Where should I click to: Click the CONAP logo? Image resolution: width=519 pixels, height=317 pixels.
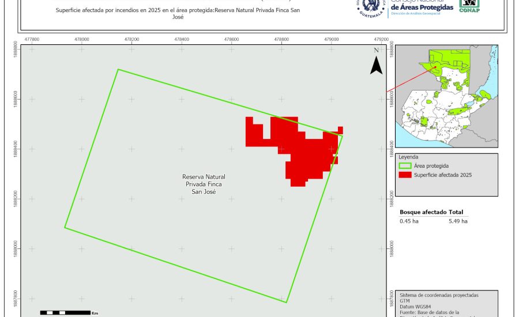point(469,6)
